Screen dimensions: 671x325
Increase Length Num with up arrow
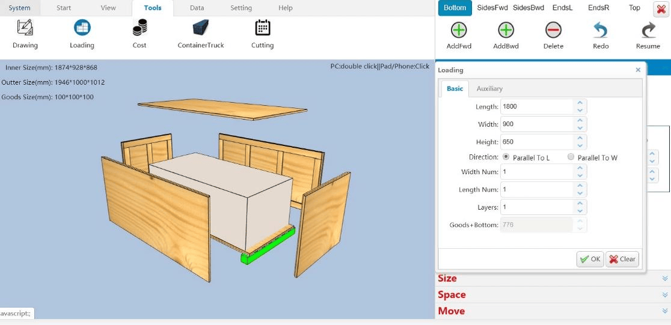(580, 186)
